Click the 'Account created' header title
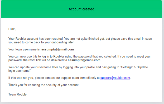Image resolution: width=164 pixels, height=104 pixels. click(x=81, y=9)
